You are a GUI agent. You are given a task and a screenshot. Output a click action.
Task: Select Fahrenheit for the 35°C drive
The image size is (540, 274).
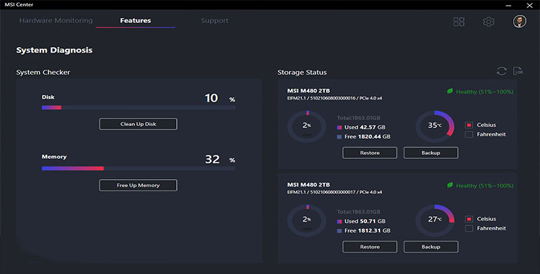click(468, 134)
